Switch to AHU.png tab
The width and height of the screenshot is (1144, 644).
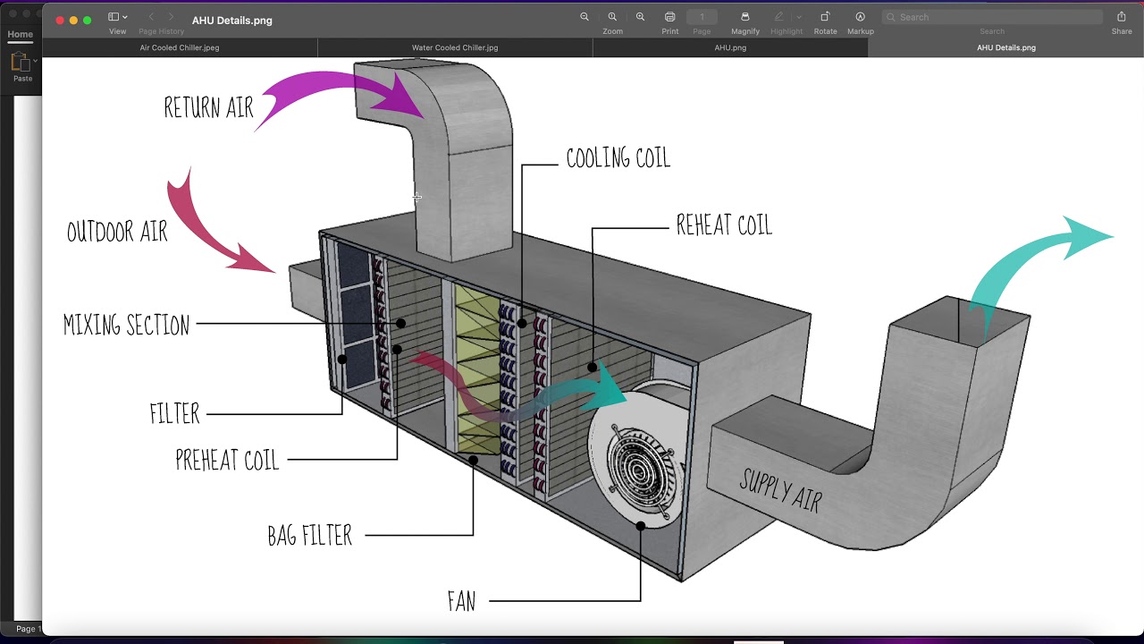pos(730,48)
